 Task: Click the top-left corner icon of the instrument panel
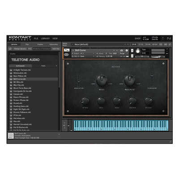tap(68, 64)
